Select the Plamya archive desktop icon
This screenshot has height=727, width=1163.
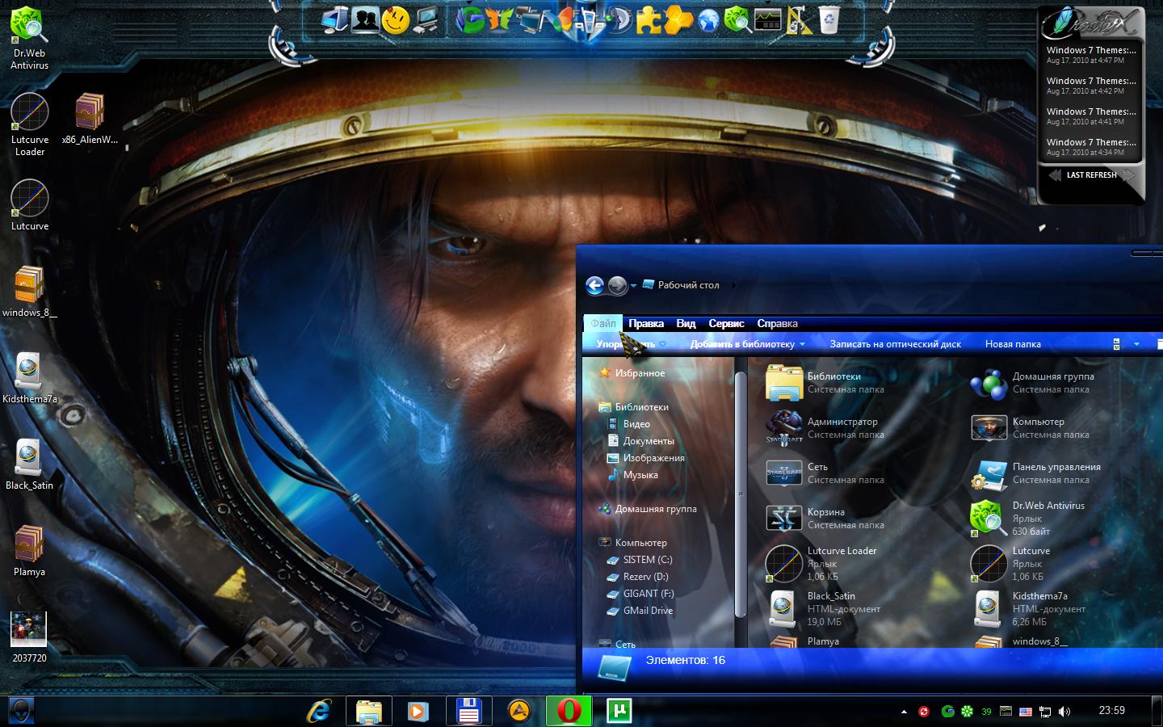(x=29, y=551)
